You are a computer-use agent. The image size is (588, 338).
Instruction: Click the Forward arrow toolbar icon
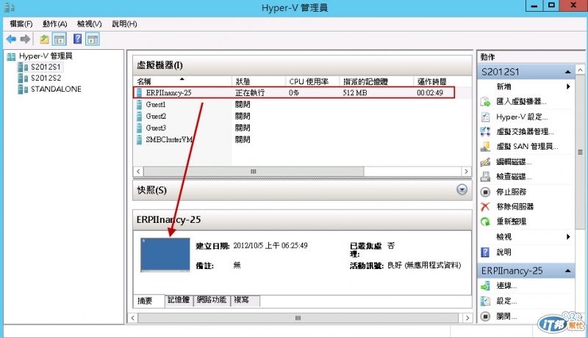[25, 39]
